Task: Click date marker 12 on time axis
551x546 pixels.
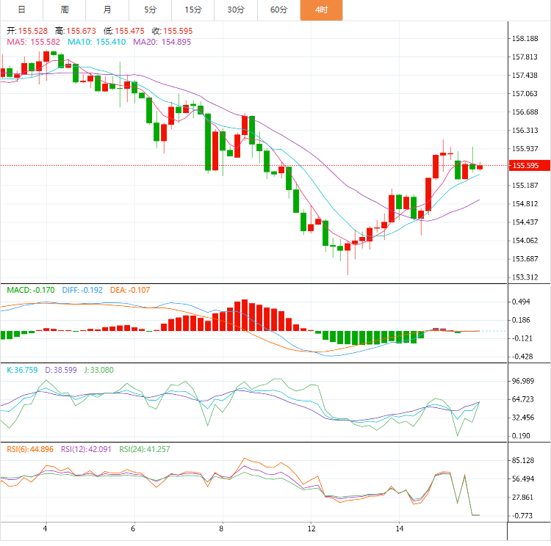Action: 311,528
